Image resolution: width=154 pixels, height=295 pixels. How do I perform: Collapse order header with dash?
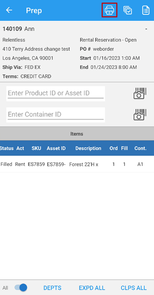click(146, 29)
